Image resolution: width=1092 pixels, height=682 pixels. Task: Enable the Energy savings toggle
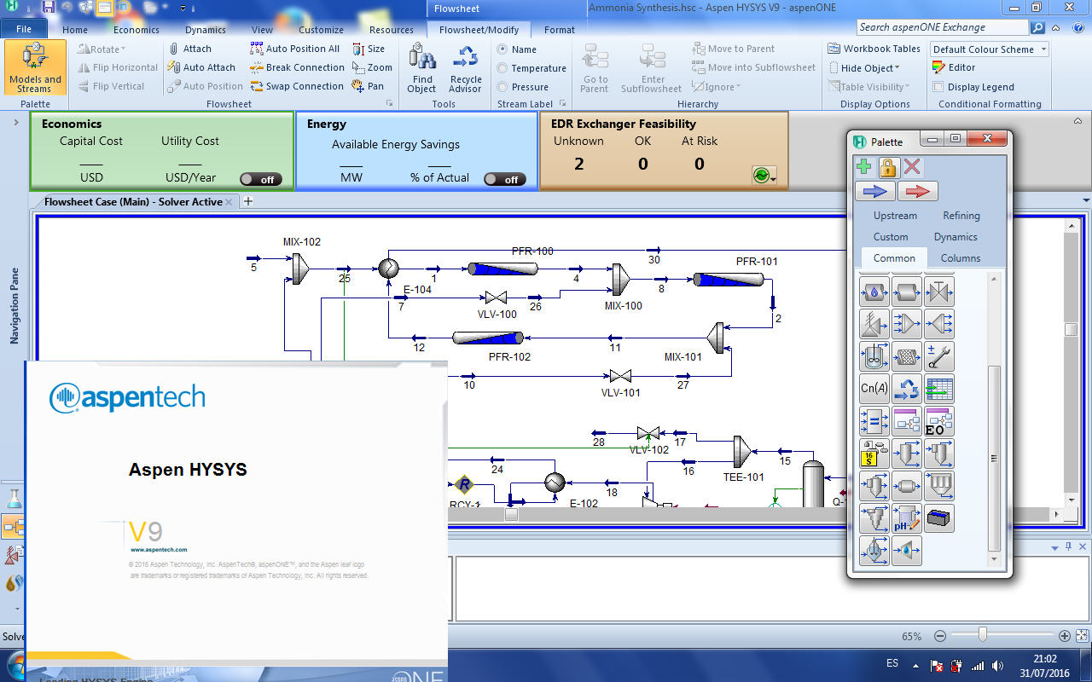click(x=505, y=179)
